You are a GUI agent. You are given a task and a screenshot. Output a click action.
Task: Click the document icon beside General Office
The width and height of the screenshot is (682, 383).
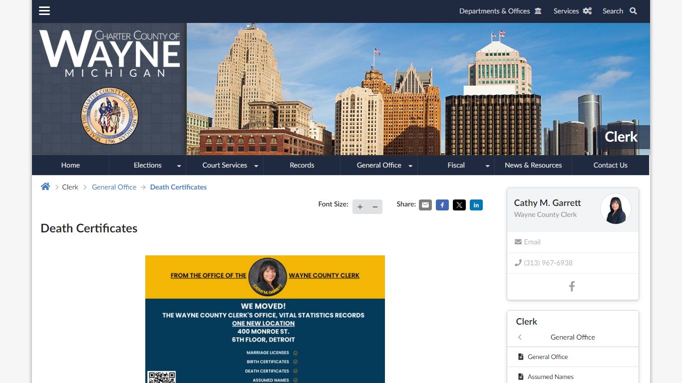521,357
